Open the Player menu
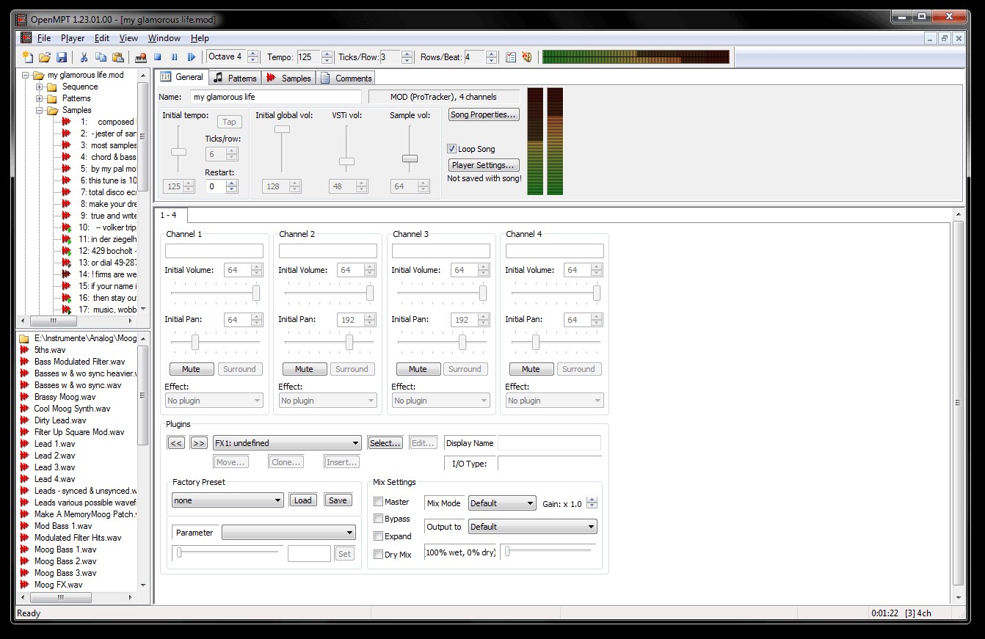The height and width of the screenshot is (639, 985). [x=73, y=38]
